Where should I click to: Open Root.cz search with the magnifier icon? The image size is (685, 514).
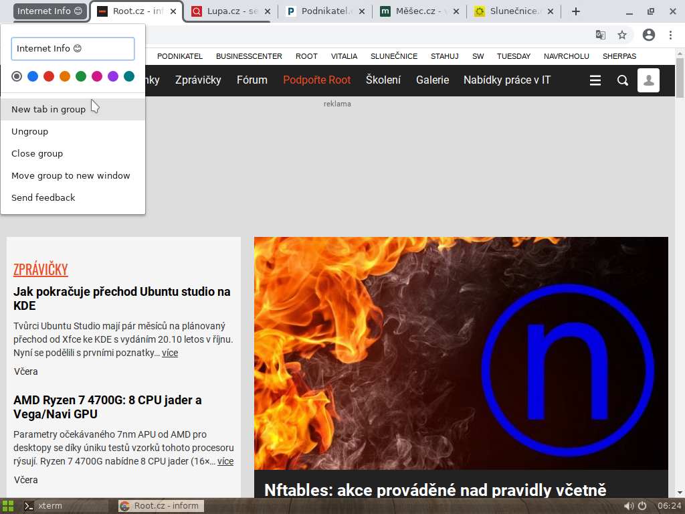(622, 80)
